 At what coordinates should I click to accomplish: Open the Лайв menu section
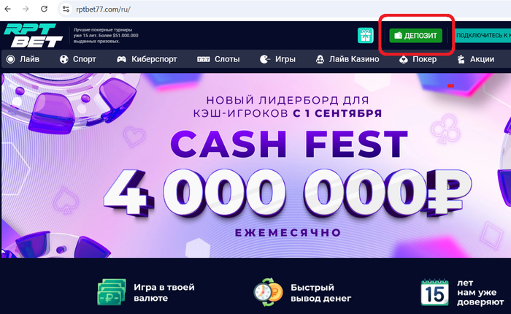coord(23,59)
